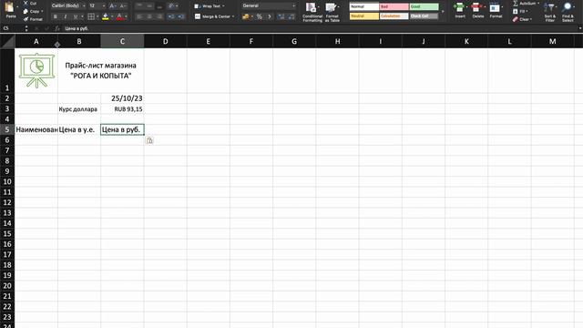Apply the Neutral cell style
This screenshot has width=583, height=328.
point(364,16)
